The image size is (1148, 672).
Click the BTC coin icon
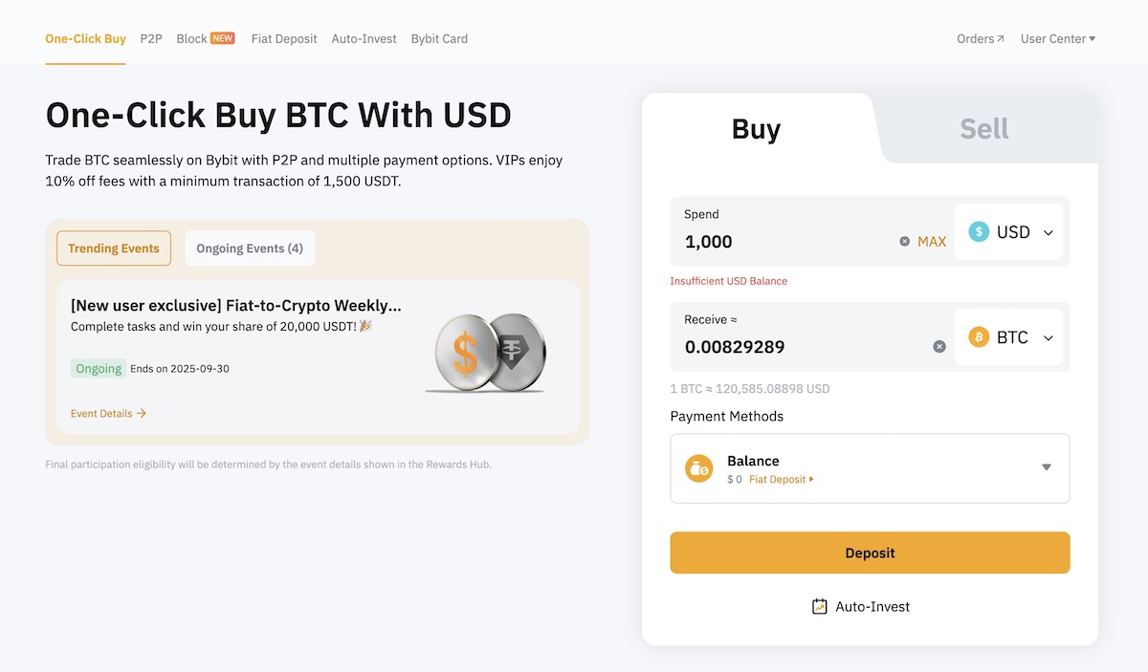tap(977, 336)
